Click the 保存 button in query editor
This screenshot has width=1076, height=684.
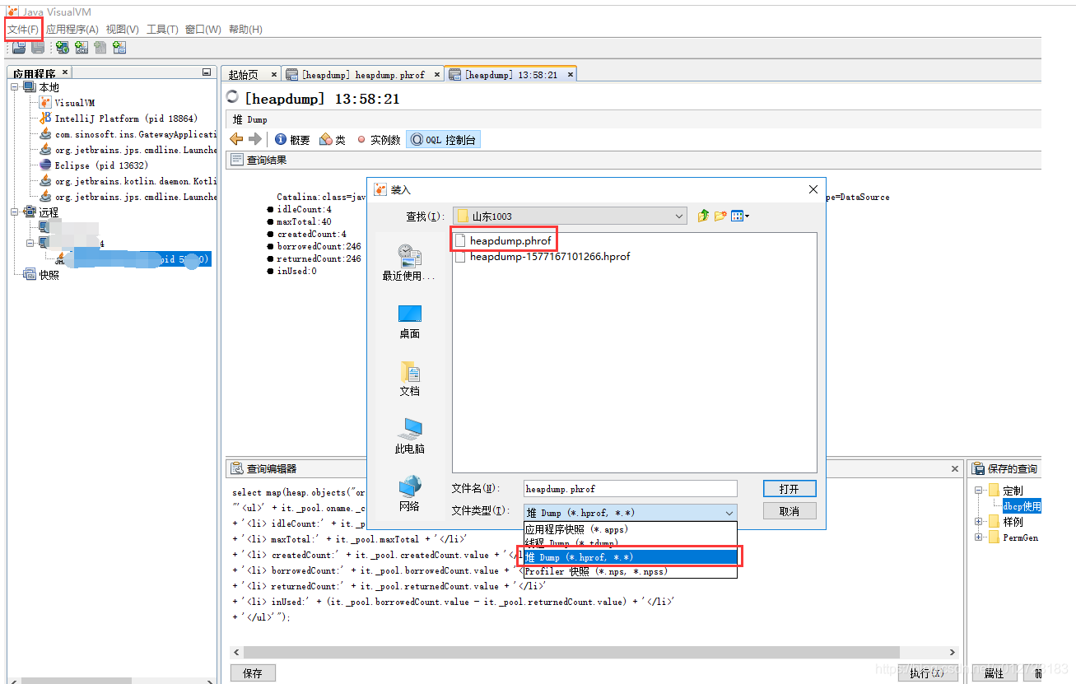[253, 673]
